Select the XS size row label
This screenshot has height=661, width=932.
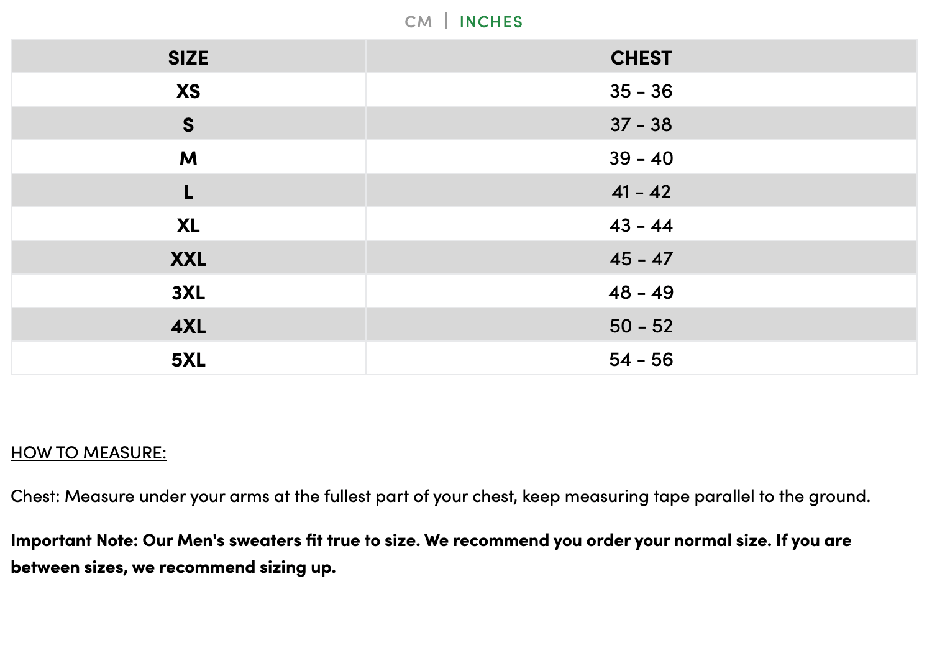pyautogui.click(x=188, y=91)
